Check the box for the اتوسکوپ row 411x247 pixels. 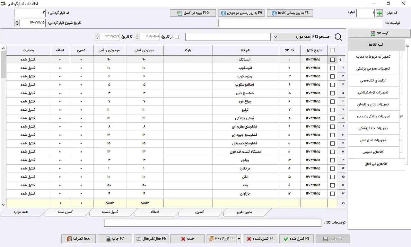coord(332,68)
